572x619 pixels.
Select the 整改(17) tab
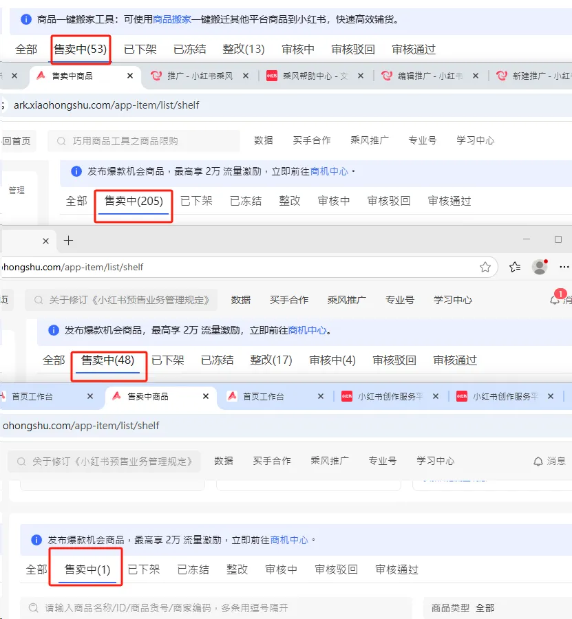tap(271, 360)
